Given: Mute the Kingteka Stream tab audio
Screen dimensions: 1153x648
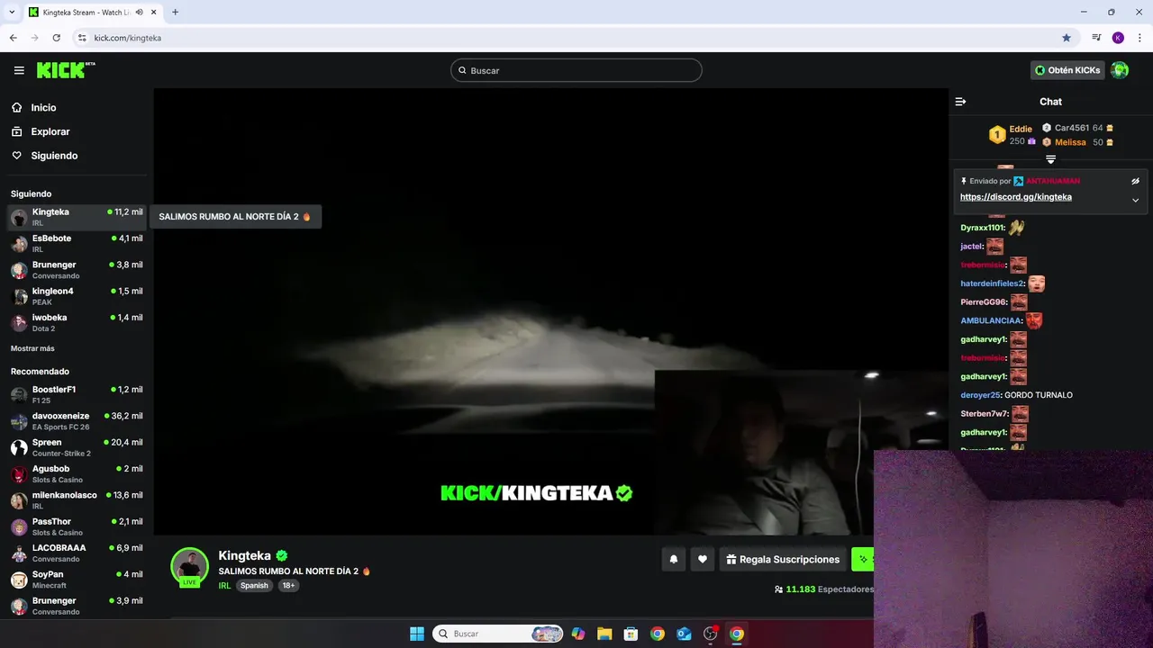Looking at the screenshot, I should [x=139, y=12].
